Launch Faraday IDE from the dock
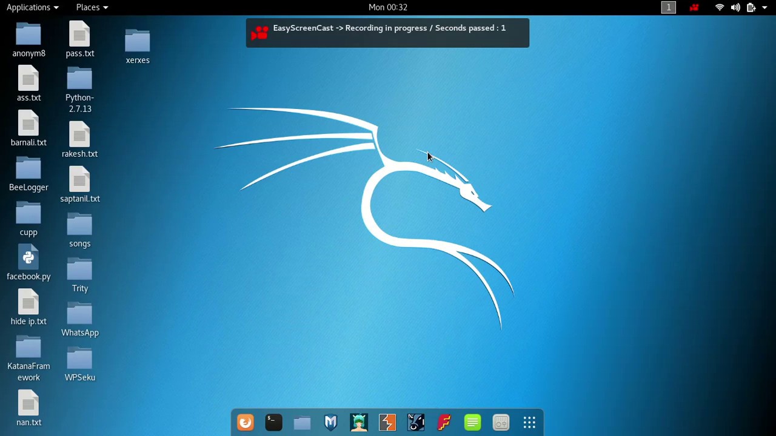This screenshot has width=776, height=436. (444, 422)
